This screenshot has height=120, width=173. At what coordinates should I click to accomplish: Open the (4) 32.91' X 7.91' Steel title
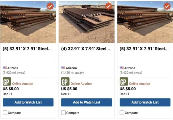[x=85, y=49]
